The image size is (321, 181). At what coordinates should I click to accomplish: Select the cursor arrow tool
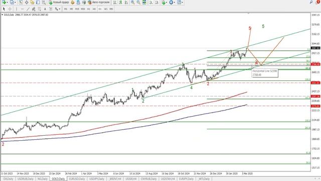(4, 9)
